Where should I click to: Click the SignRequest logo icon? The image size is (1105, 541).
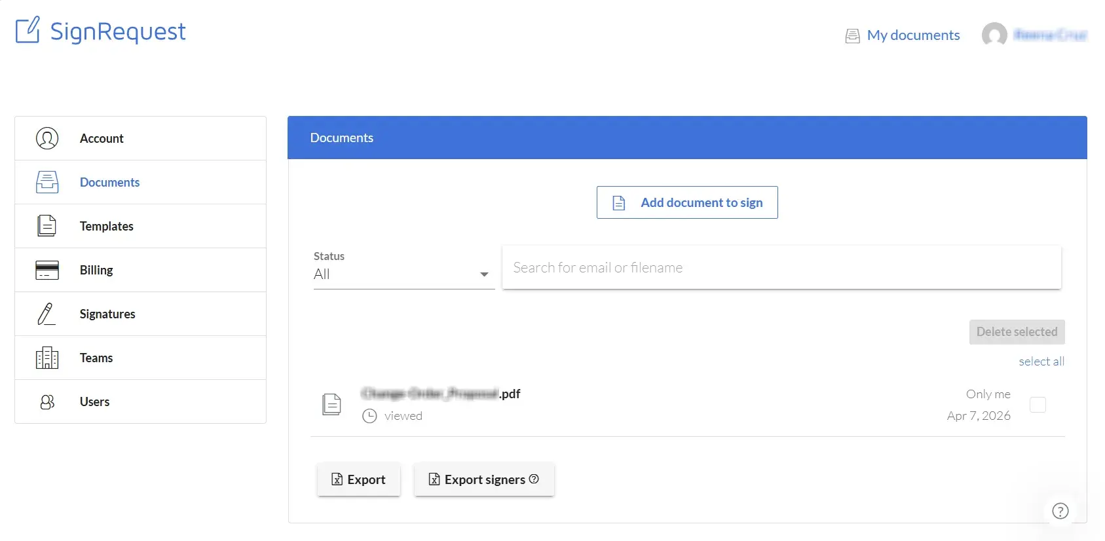point(28,30)
